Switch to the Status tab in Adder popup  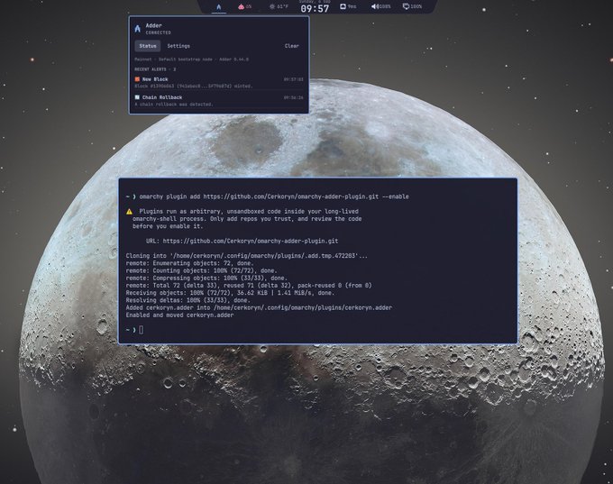tap(147, 46)
